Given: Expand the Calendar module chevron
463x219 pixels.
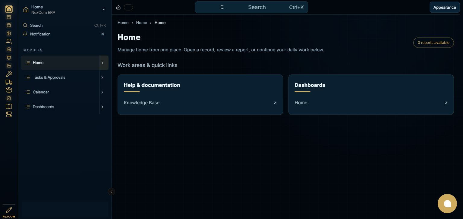Looking at the screenshot, I should tap(102, 92).
